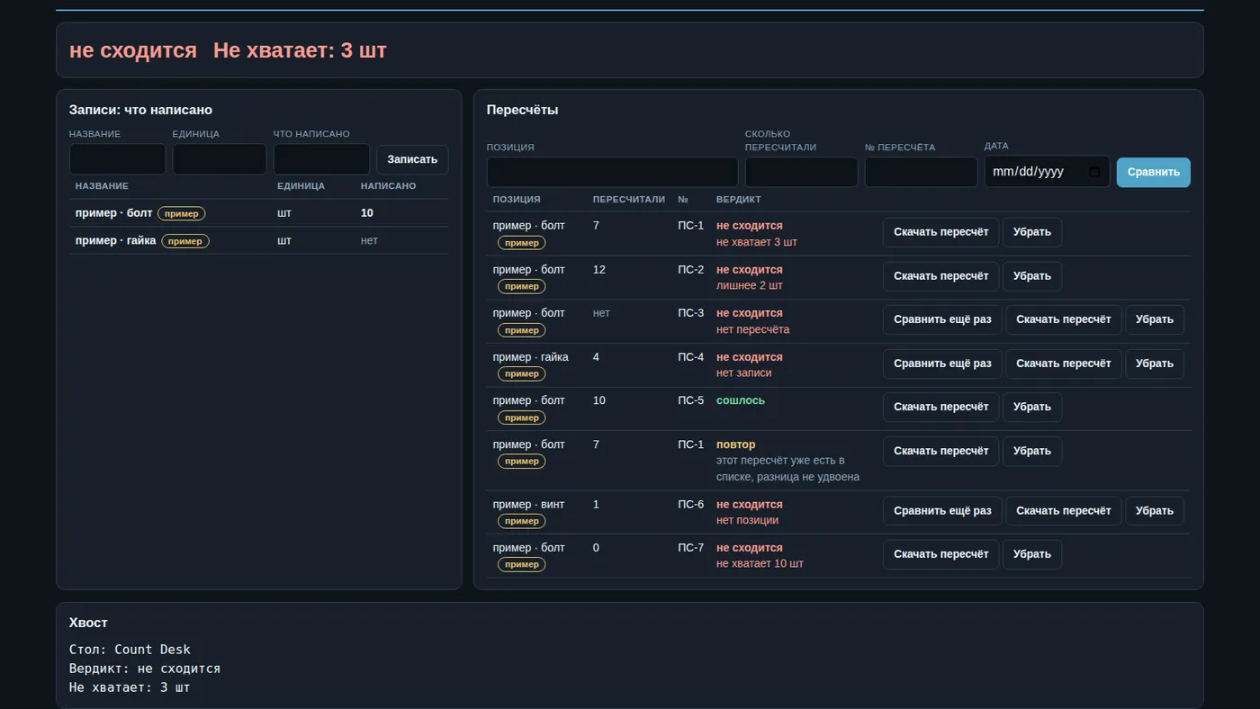
Task: Click the Сравнить button
Action: (x=1153, y=172)
